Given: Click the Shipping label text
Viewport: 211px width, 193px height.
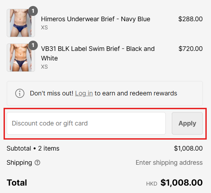Looking at the screenshot, I should pos(19,163).
